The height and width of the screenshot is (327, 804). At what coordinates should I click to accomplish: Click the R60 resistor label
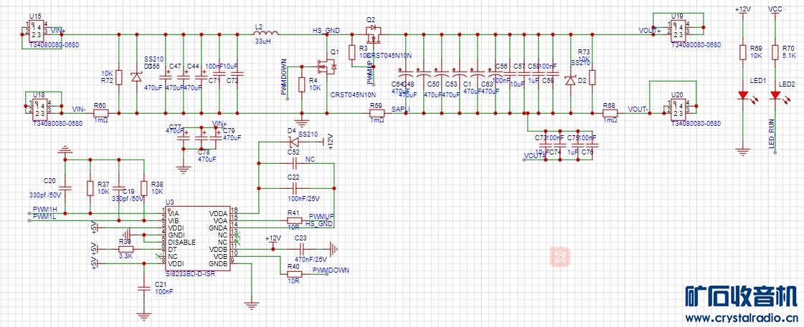(100, 105)
